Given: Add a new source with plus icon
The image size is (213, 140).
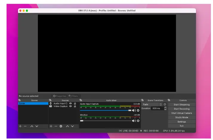Looking at the screenshot, I should coord(51,126).
